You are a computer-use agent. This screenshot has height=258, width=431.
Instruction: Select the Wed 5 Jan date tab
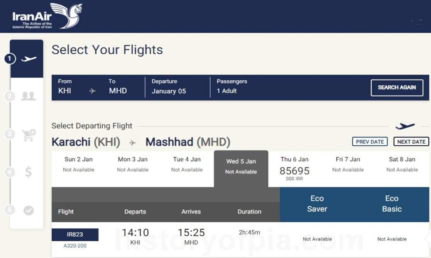click(241, 169)
